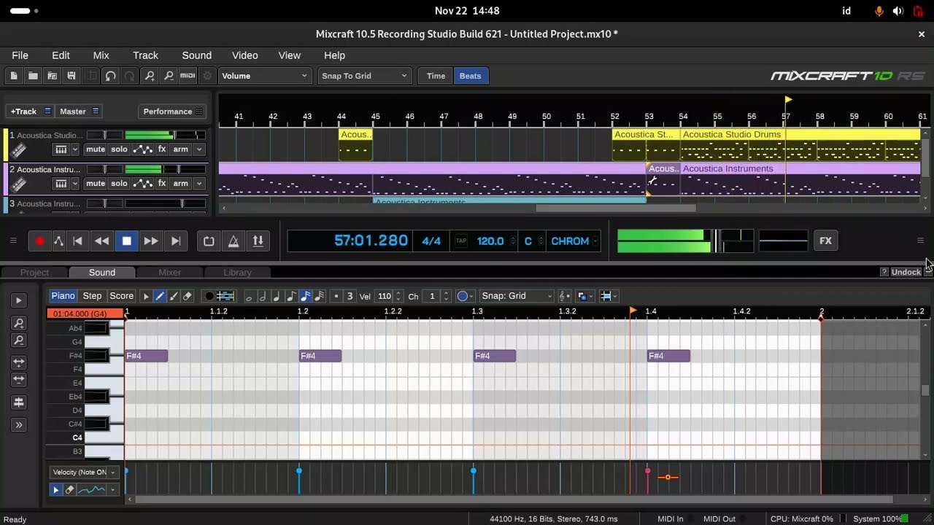The image size is (934, 525).
Task: Select the Step editor view
Action: point(92,296)
